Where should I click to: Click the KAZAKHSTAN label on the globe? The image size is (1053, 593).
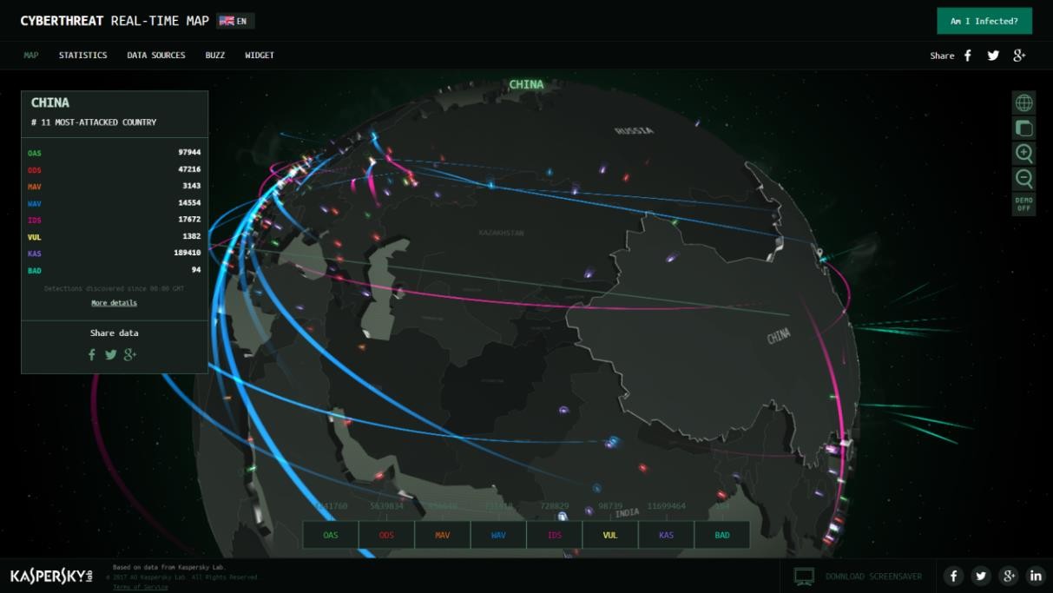502,234
